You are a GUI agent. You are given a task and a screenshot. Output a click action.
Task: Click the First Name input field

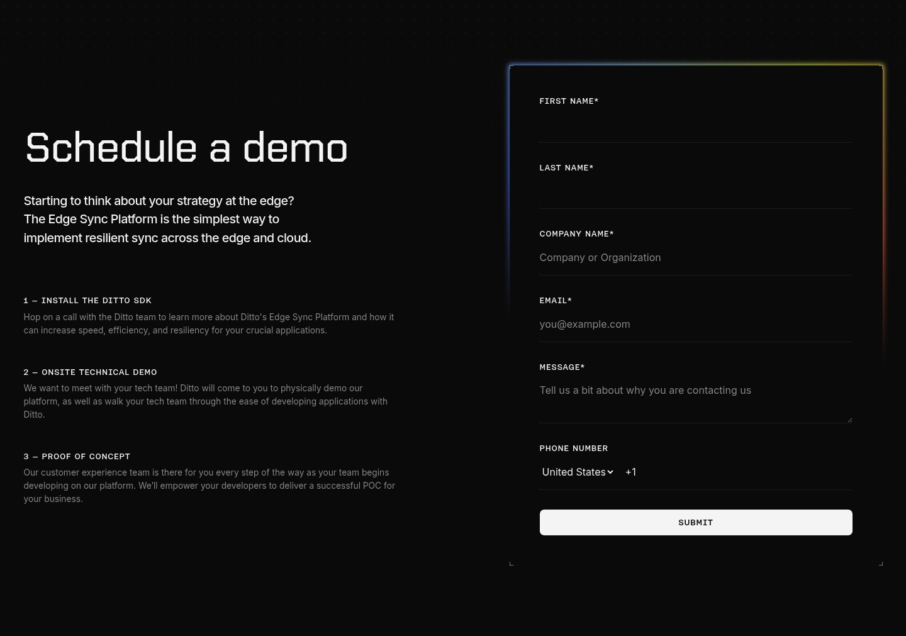(x=695, y=128)
